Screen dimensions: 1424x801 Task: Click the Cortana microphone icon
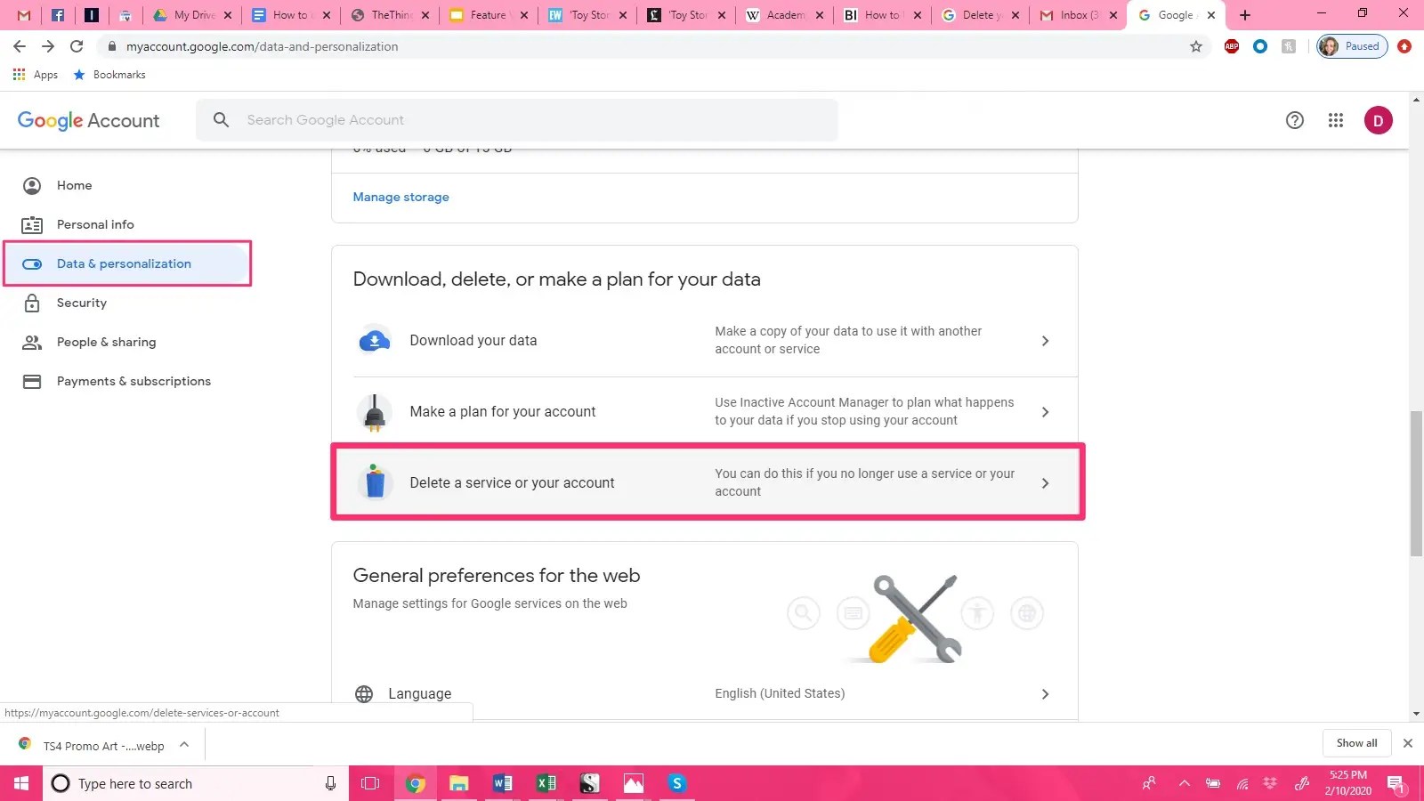click(x=330, y=783)
